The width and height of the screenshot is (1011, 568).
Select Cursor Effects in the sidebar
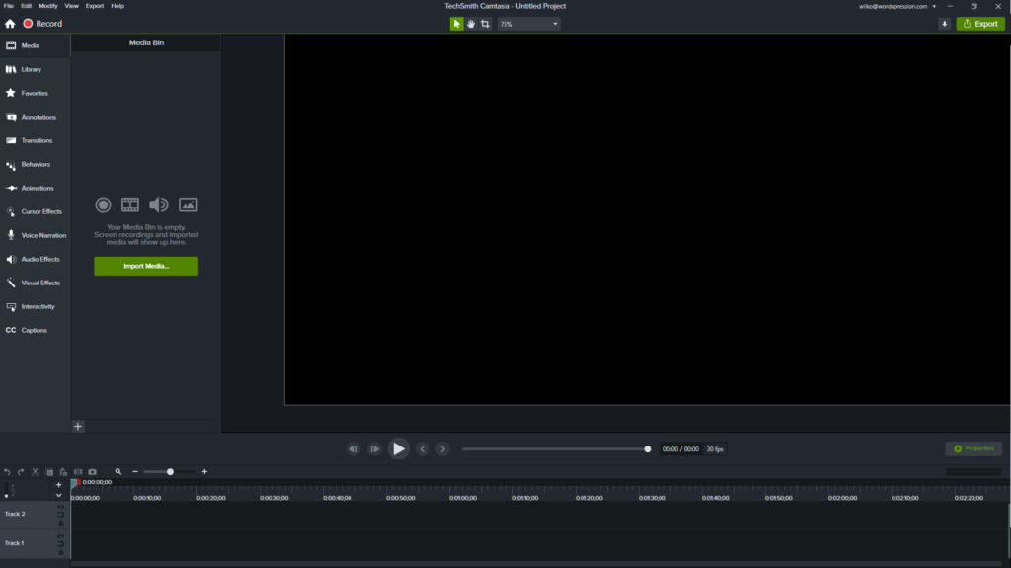pos(35,211)
